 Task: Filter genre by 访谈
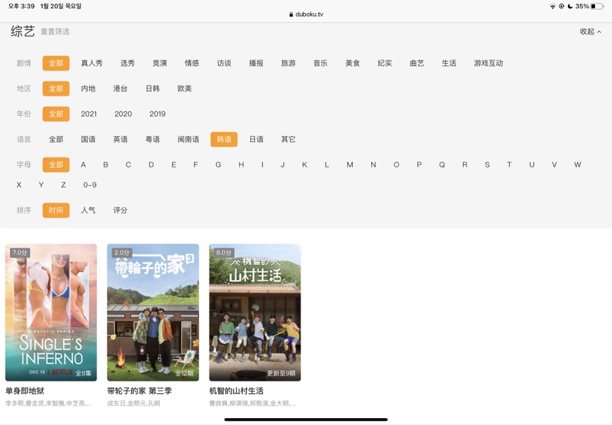point(224,63)
